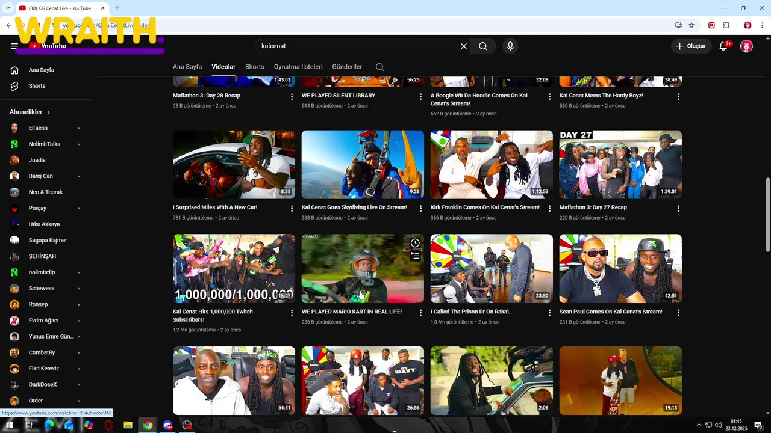Select the Videolar channel tab

pyautogui.click(x=223, y=67)
